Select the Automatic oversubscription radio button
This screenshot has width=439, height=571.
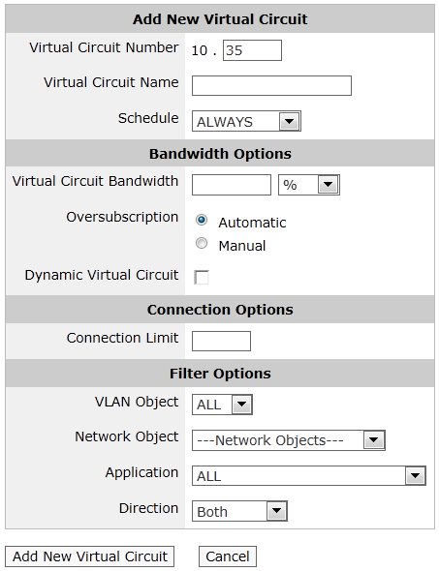(x=202, y=220)
